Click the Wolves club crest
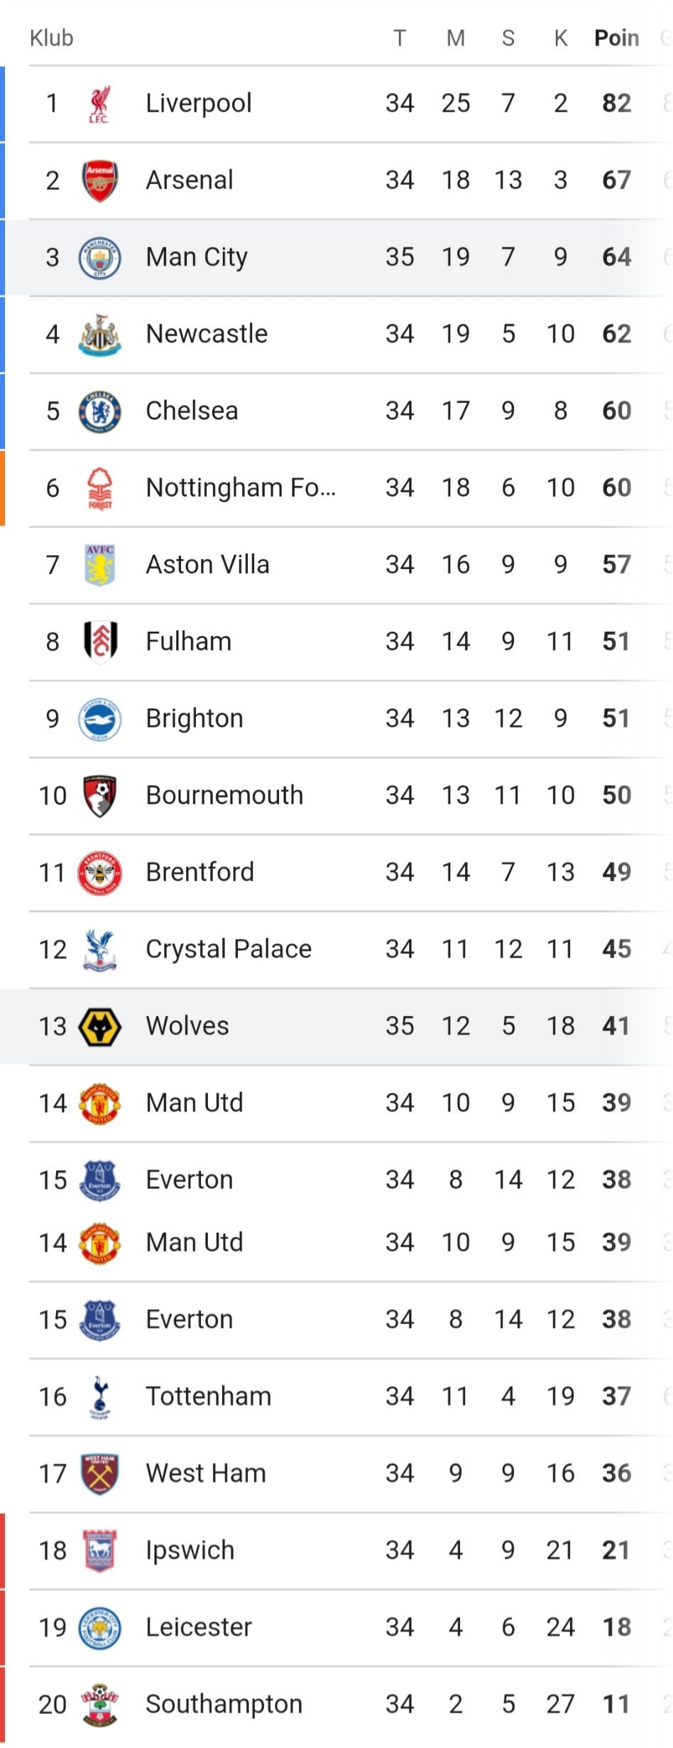 tap(99, 1027)
